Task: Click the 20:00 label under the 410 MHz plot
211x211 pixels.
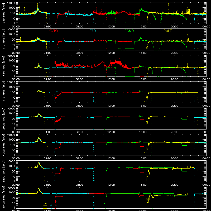Action: coord(175,53)
